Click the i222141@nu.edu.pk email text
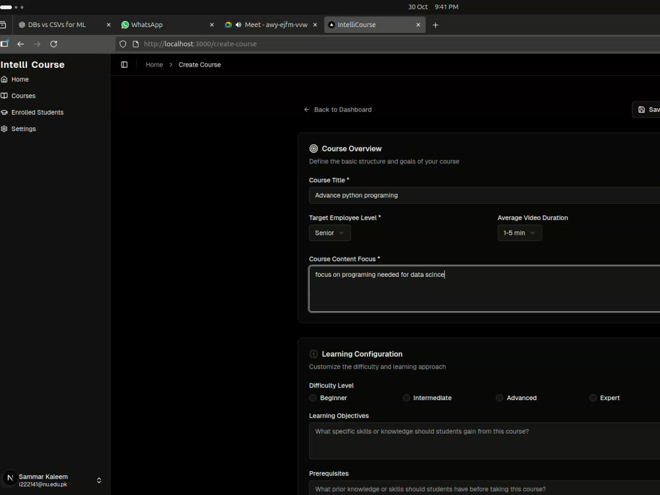This screenshot has height=495, width=660. point(43,484)
